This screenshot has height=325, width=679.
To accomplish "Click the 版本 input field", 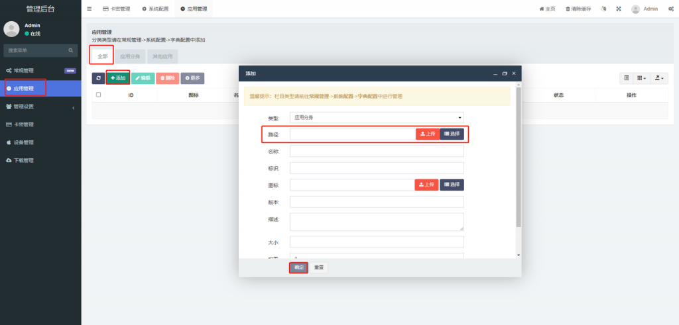I will coord(377,202).
